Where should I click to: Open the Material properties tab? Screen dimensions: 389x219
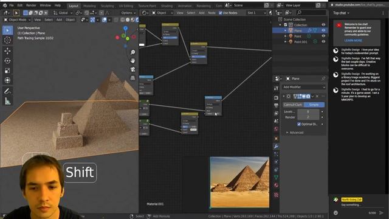click(x=276, y=186)
